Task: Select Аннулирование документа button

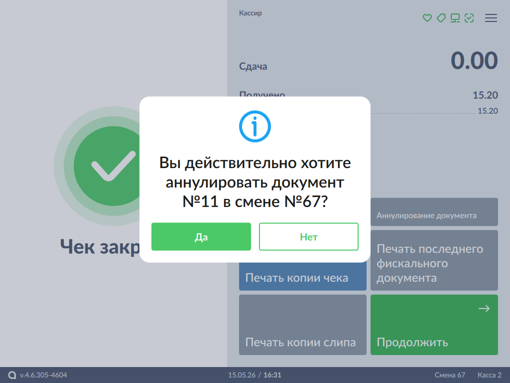Action: pos(434,212)
